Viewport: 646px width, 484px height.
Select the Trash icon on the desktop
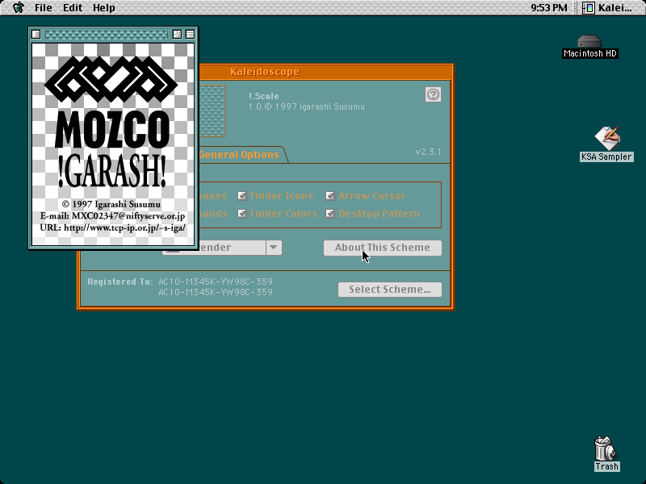606,454
